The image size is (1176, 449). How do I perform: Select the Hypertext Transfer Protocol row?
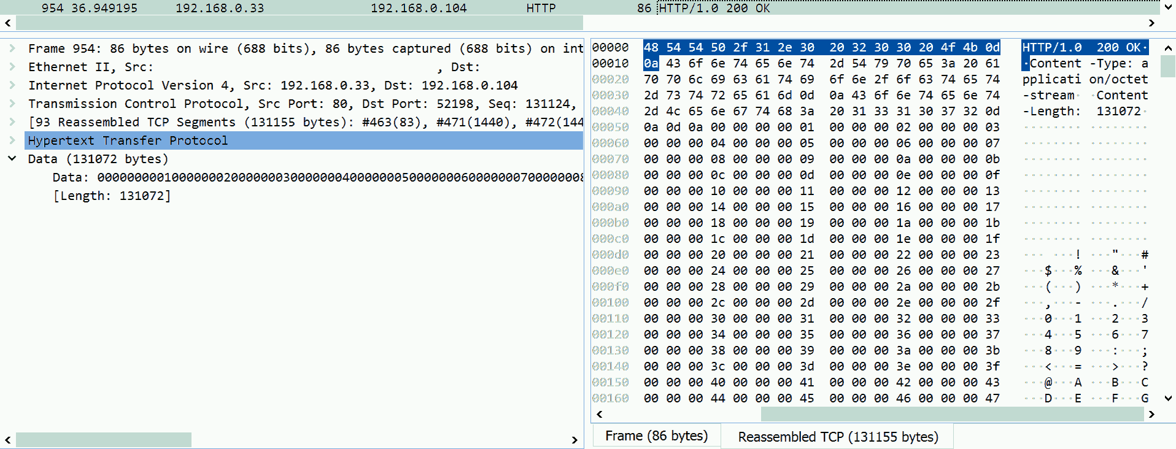pos(304,140)
